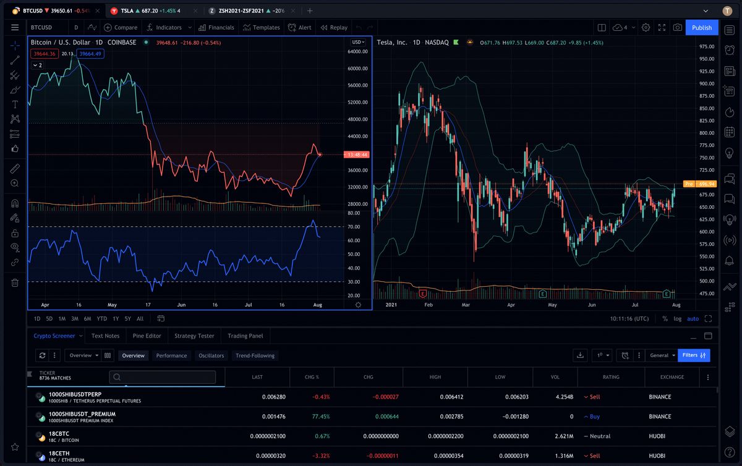Select the All time range
The height and width of the screenshot is (466, 742).
pyautogui.click(x=140, y=319)
